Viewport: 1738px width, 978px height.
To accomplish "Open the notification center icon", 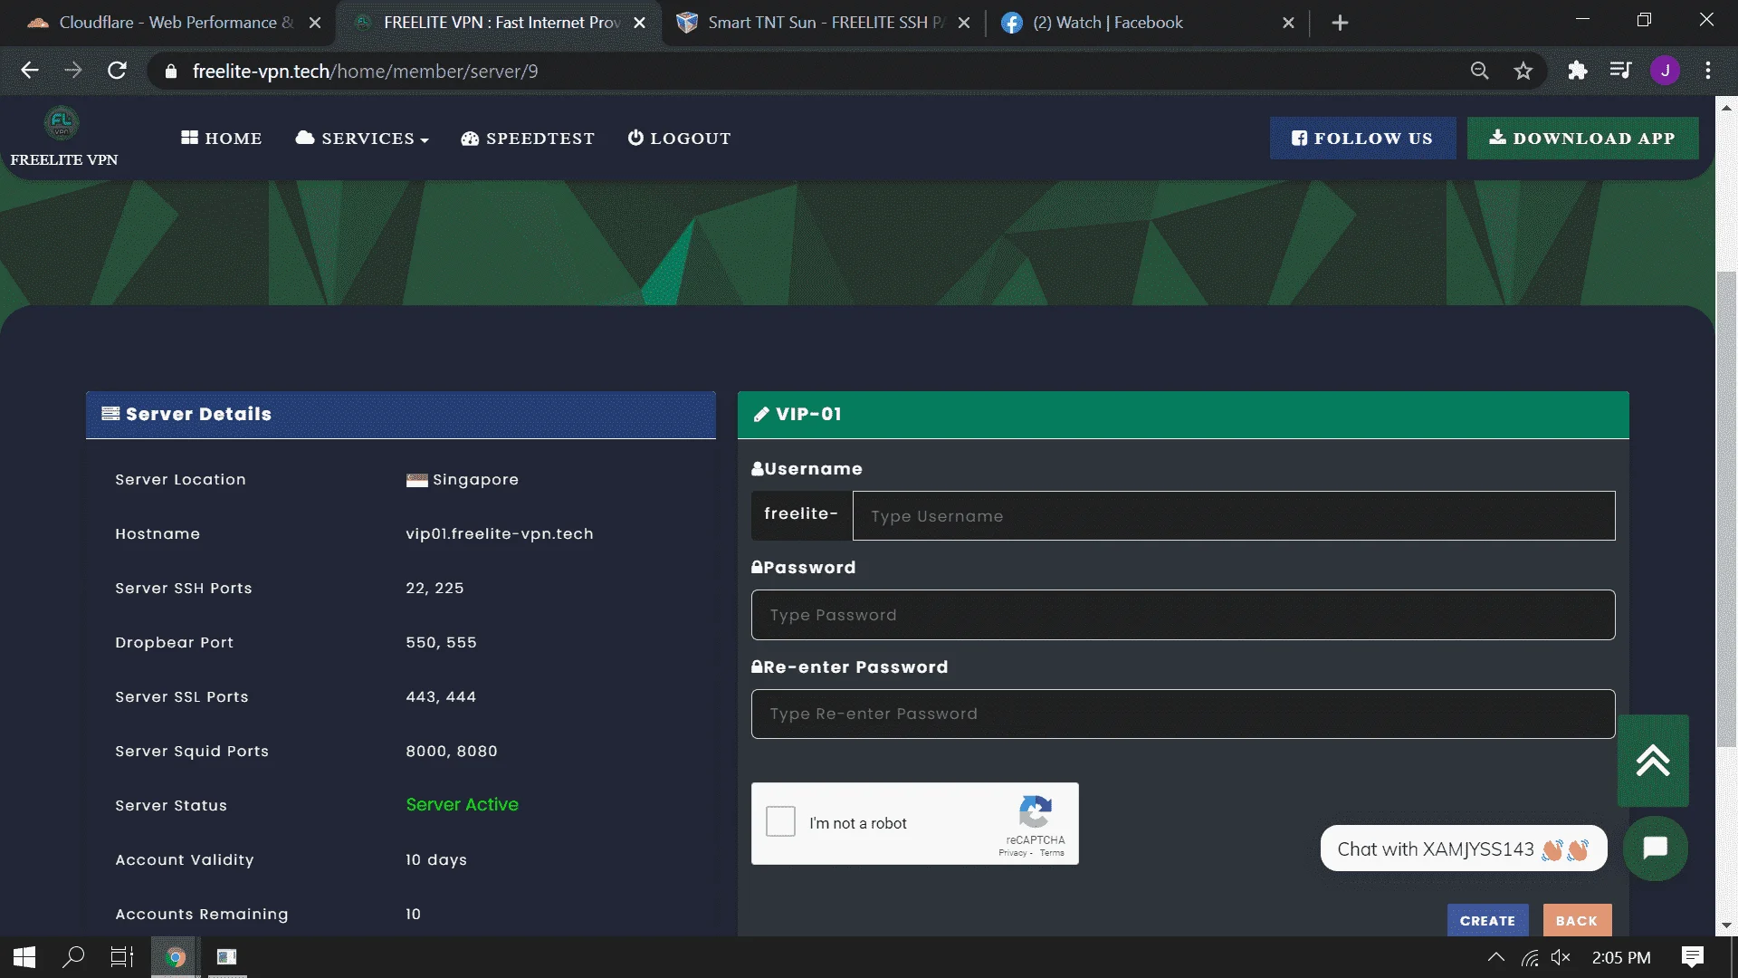I will tap(1692, 957).
